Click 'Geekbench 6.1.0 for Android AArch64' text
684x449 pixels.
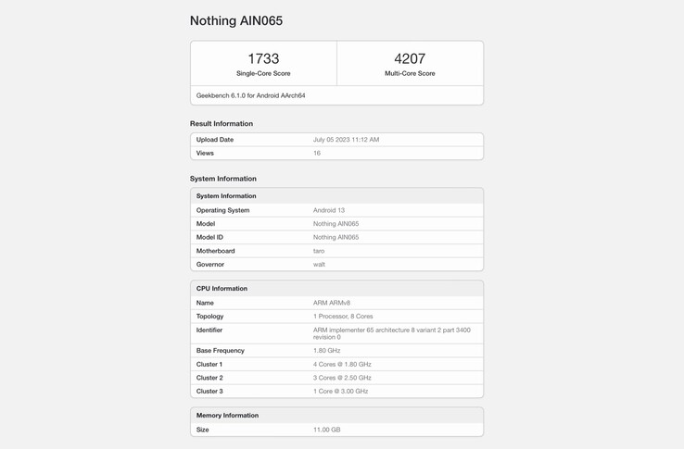click(x=251, y=95)
